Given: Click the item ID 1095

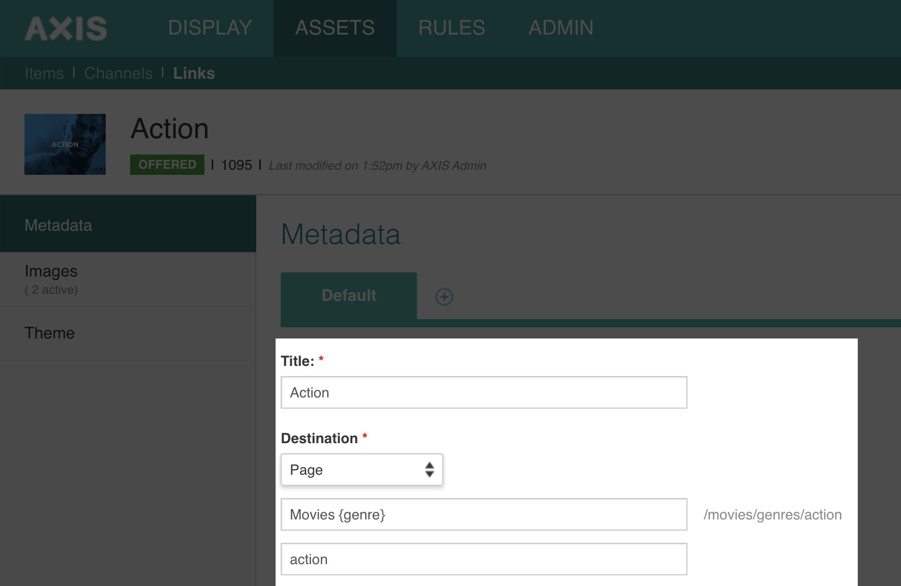Looking at the screenshot, I should 236,165.
